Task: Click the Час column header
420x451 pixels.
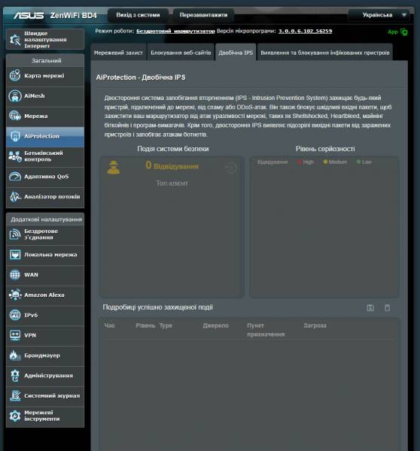Action: [x=109, y=325]
